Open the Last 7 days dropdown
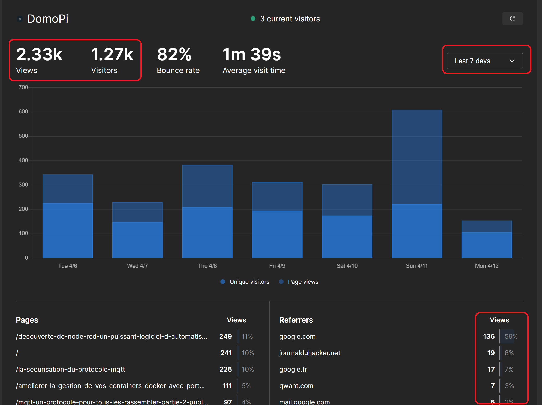The image size is (542, 405). (485, 61)
